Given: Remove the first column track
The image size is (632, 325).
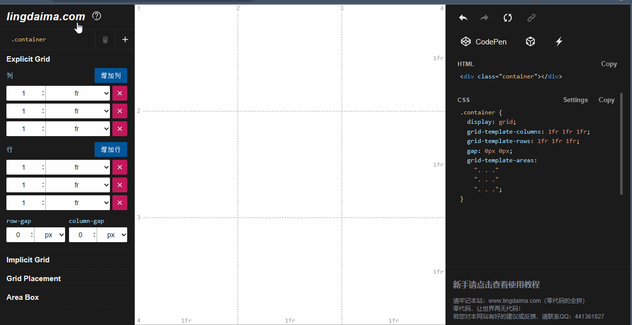Looking at the screenshot, I should (x=120, y=93).
